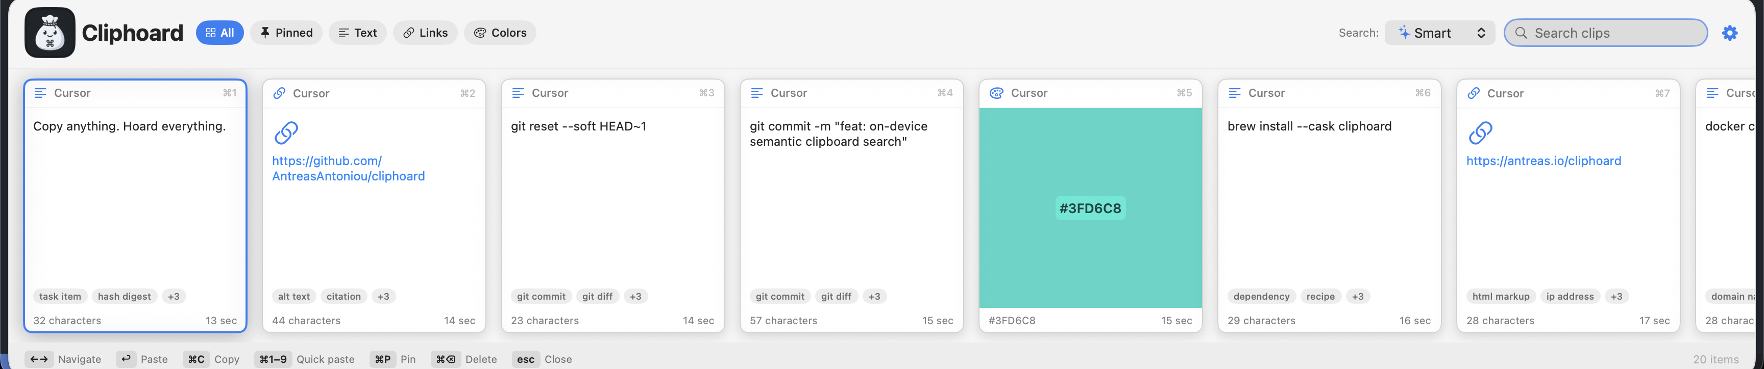
Task: Click the ⌘C Copy shortcut key
Action: 196,359
